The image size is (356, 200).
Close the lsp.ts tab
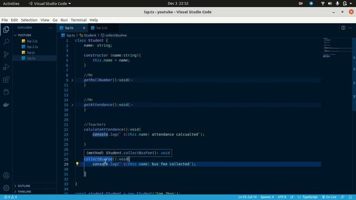[x=84, y=28]
